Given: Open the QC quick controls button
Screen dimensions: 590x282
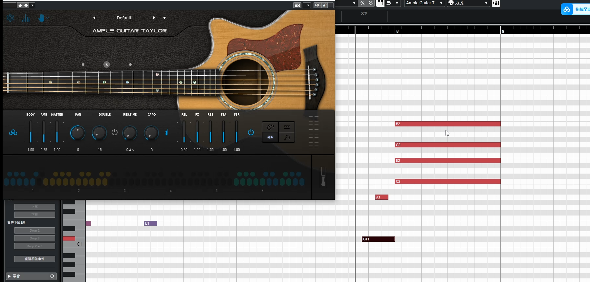Looking at the screenshot, I should 317,5.
